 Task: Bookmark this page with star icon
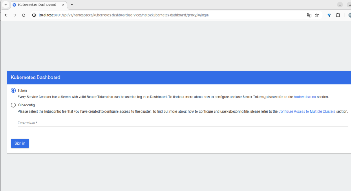coord(317,15)
